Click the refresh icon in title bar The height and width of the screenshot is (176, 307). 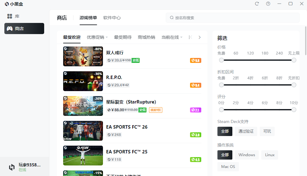tap(257, 4)
